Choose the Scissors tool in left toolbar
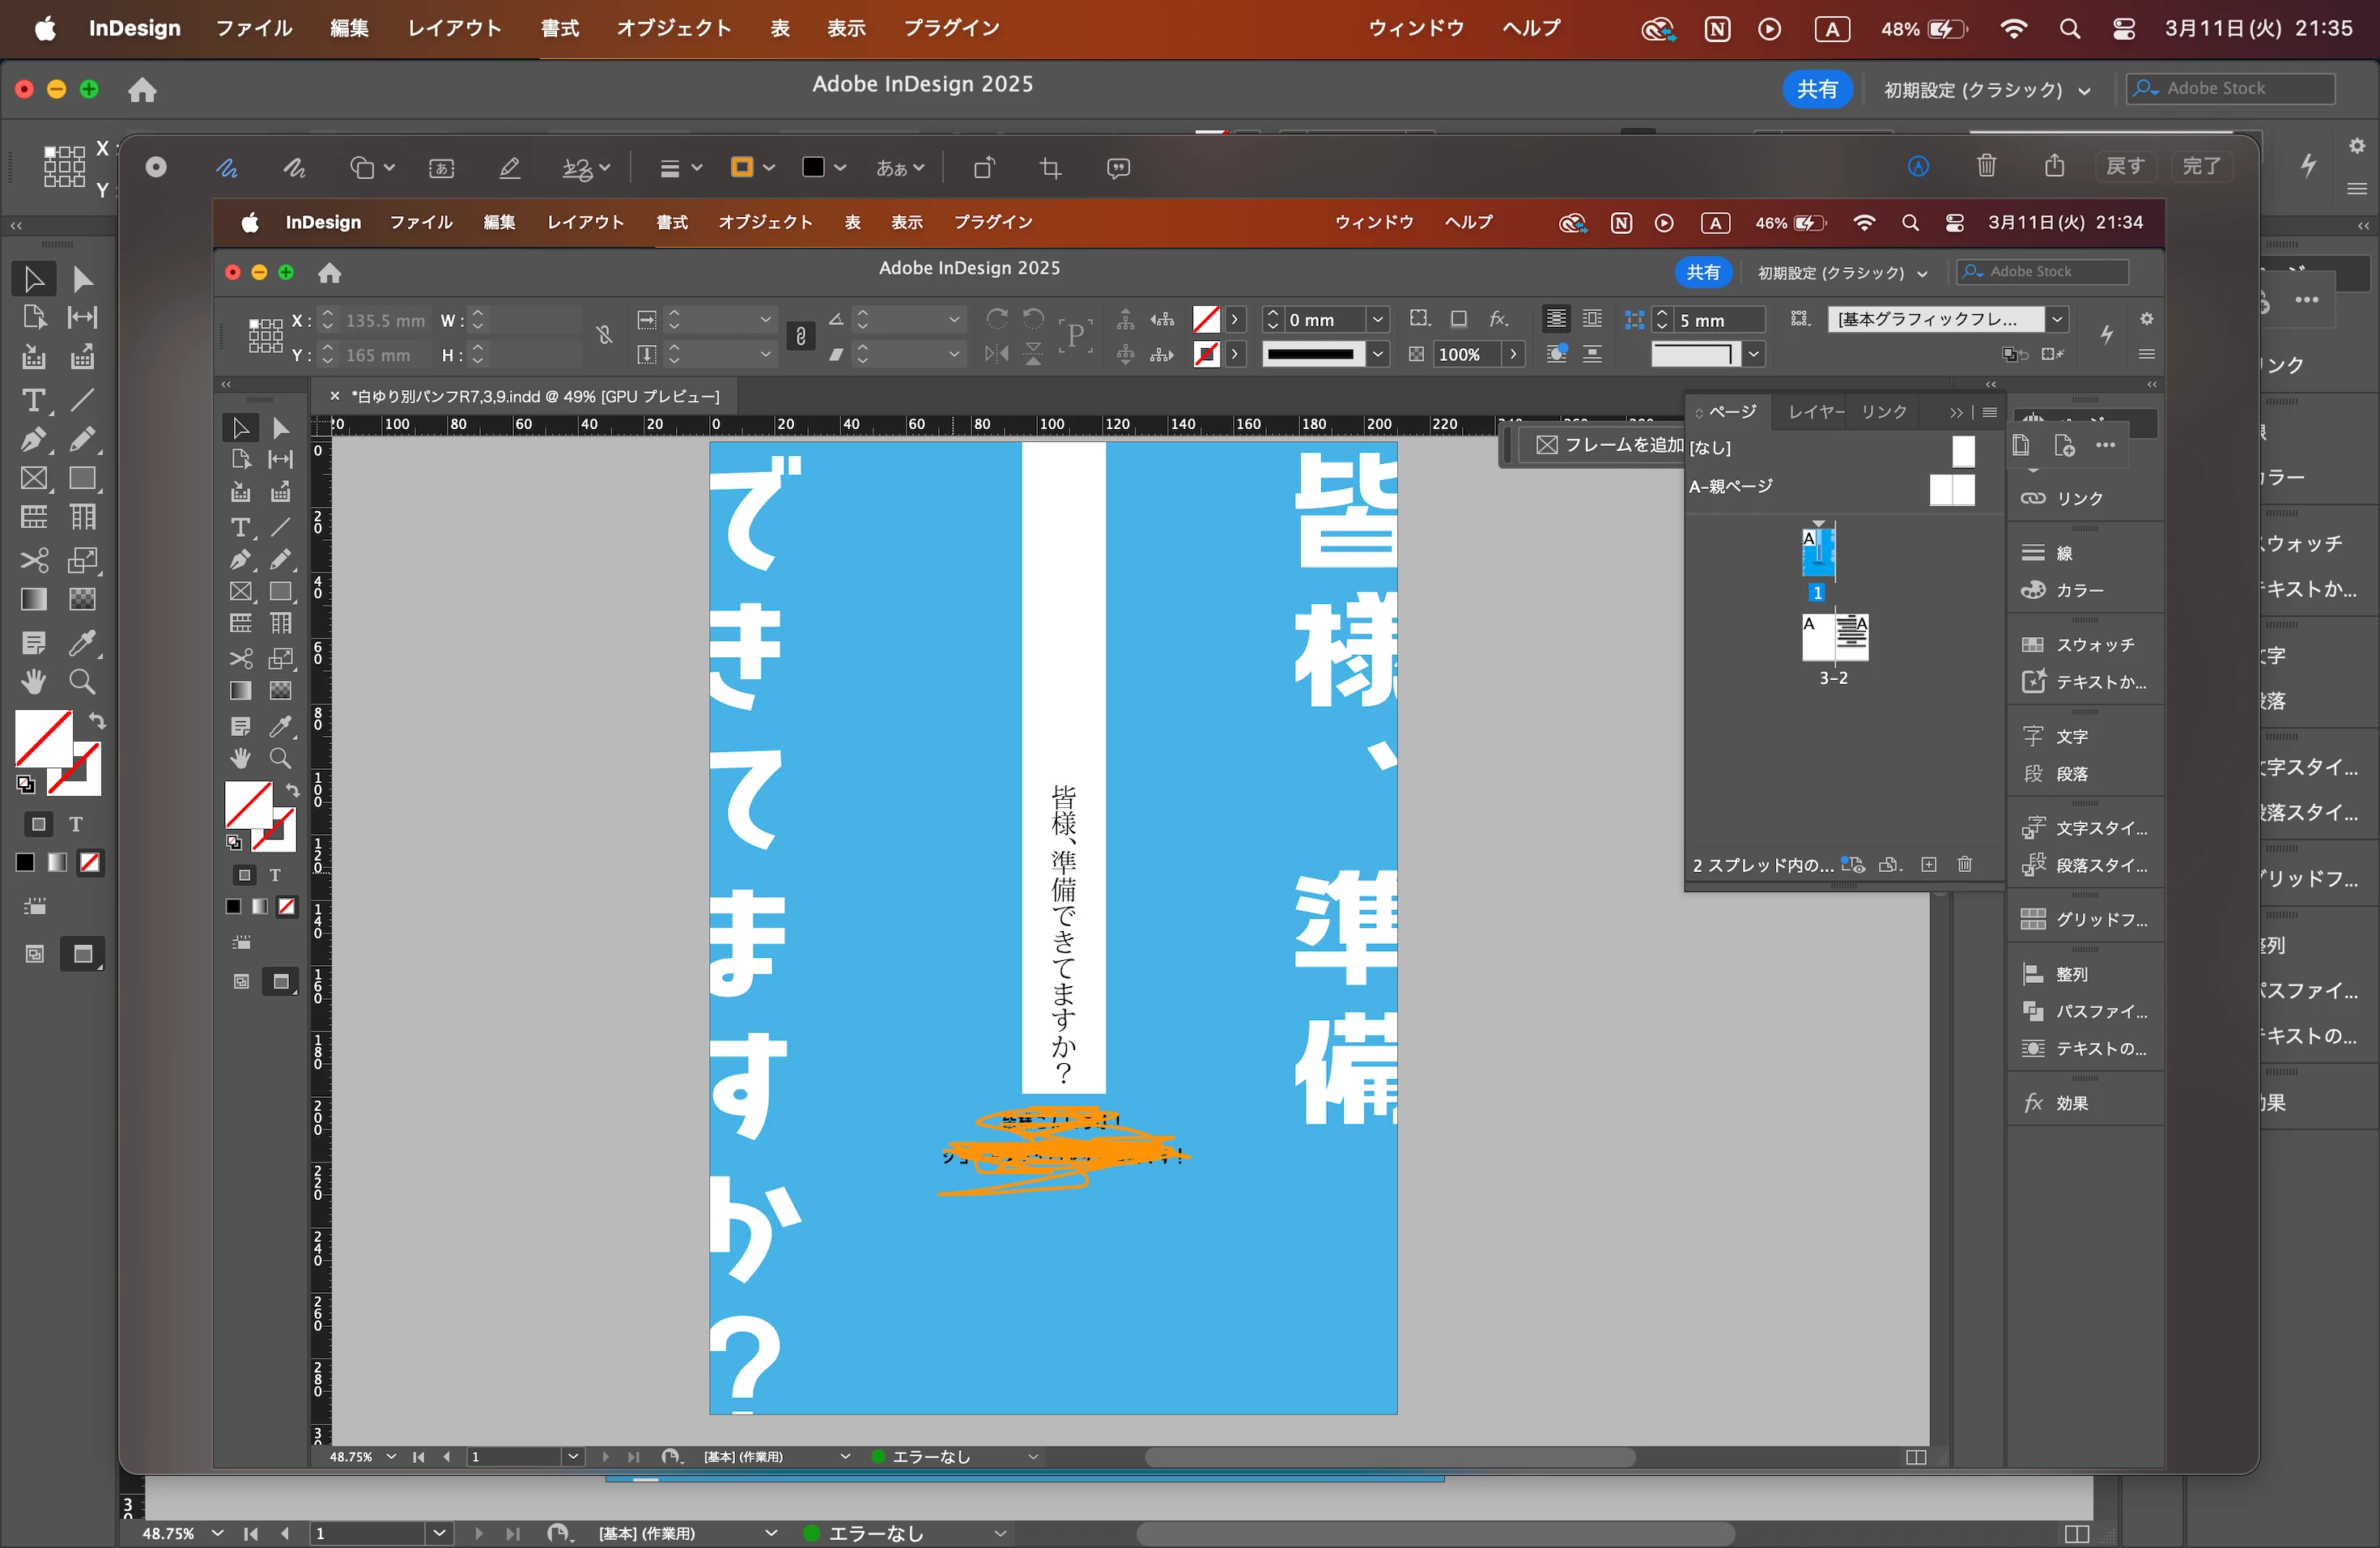Image resolution: width=2380 pixels, height=1548 pixels. pyautogui.click(x=33, y=560)
